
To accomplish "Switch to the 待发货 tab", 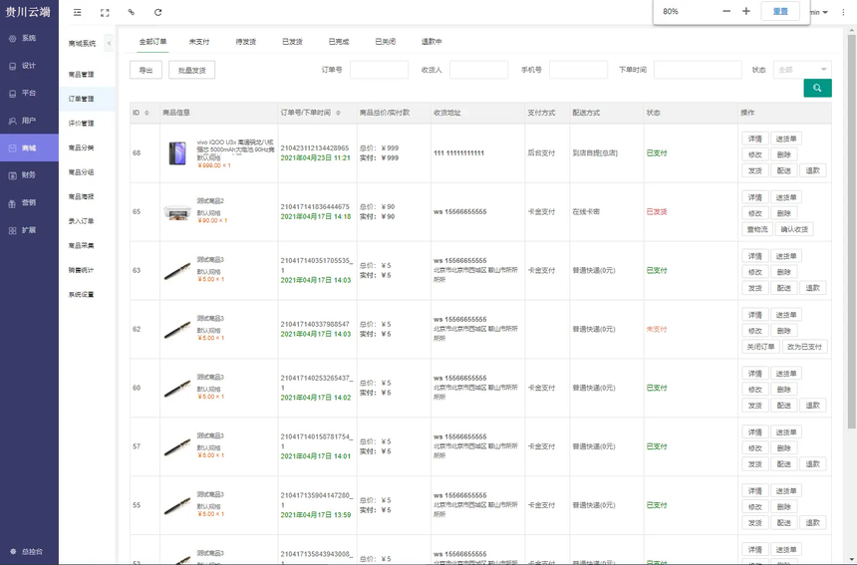I will 245,42.
